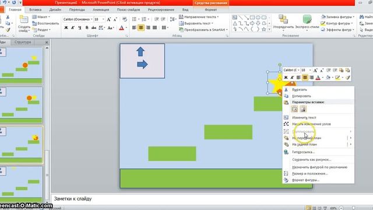Pick the five-point star shape in gallery
The height and width of the screenshot is (210, 373).
coord(264,29)
